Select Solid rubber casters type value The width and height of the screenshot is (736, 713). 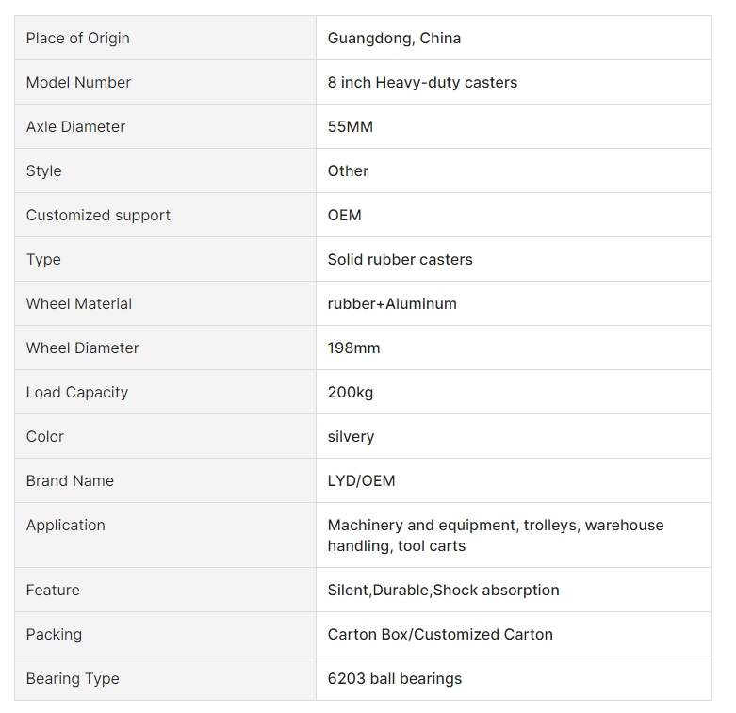pyautogui.click(x=400, y=259)
